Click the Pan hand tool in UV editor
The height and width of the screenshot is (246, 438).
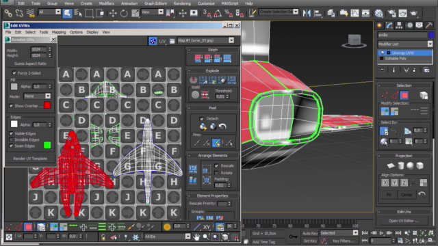pyautogui.click(x=196, y=237)
